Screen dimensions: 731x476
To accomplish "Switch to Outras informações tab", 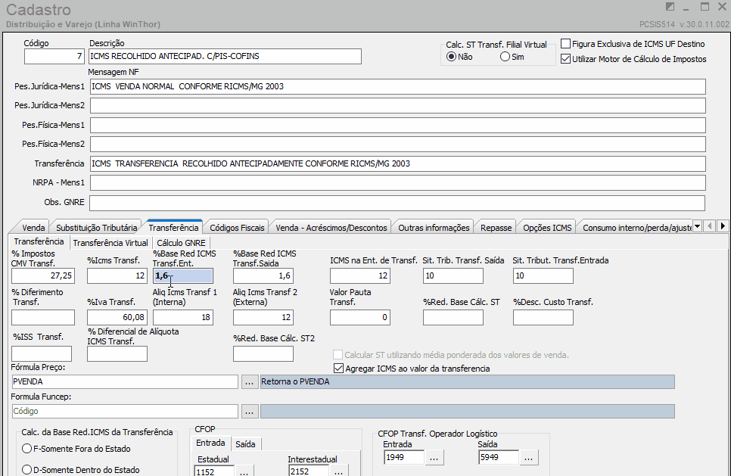I will coord(434,228).
